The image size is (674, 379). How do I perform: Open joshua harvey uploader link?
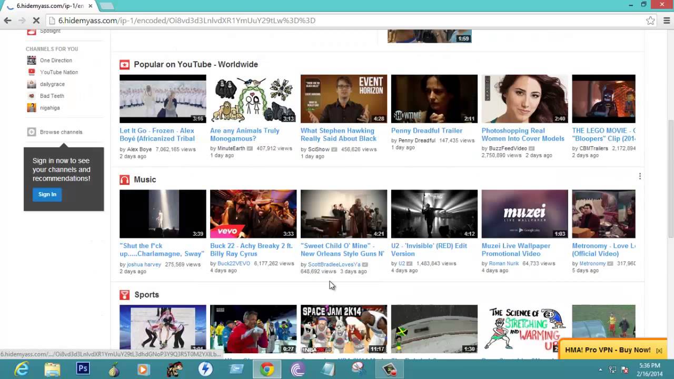144,265
